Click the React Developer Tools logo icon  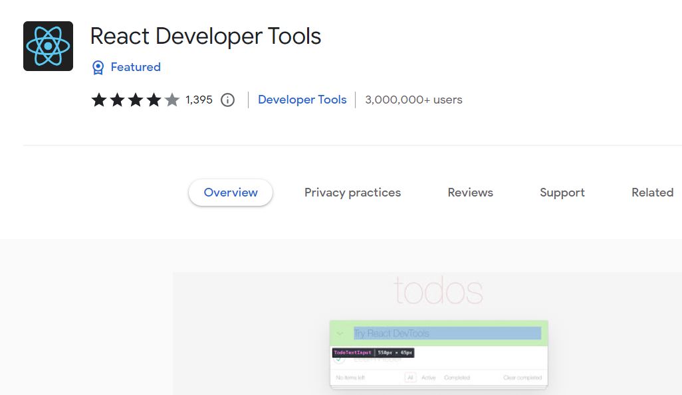pos(49,46)
